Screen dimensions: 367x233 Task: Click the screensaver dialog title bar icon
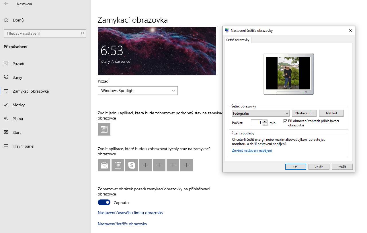tap(227, 30)
